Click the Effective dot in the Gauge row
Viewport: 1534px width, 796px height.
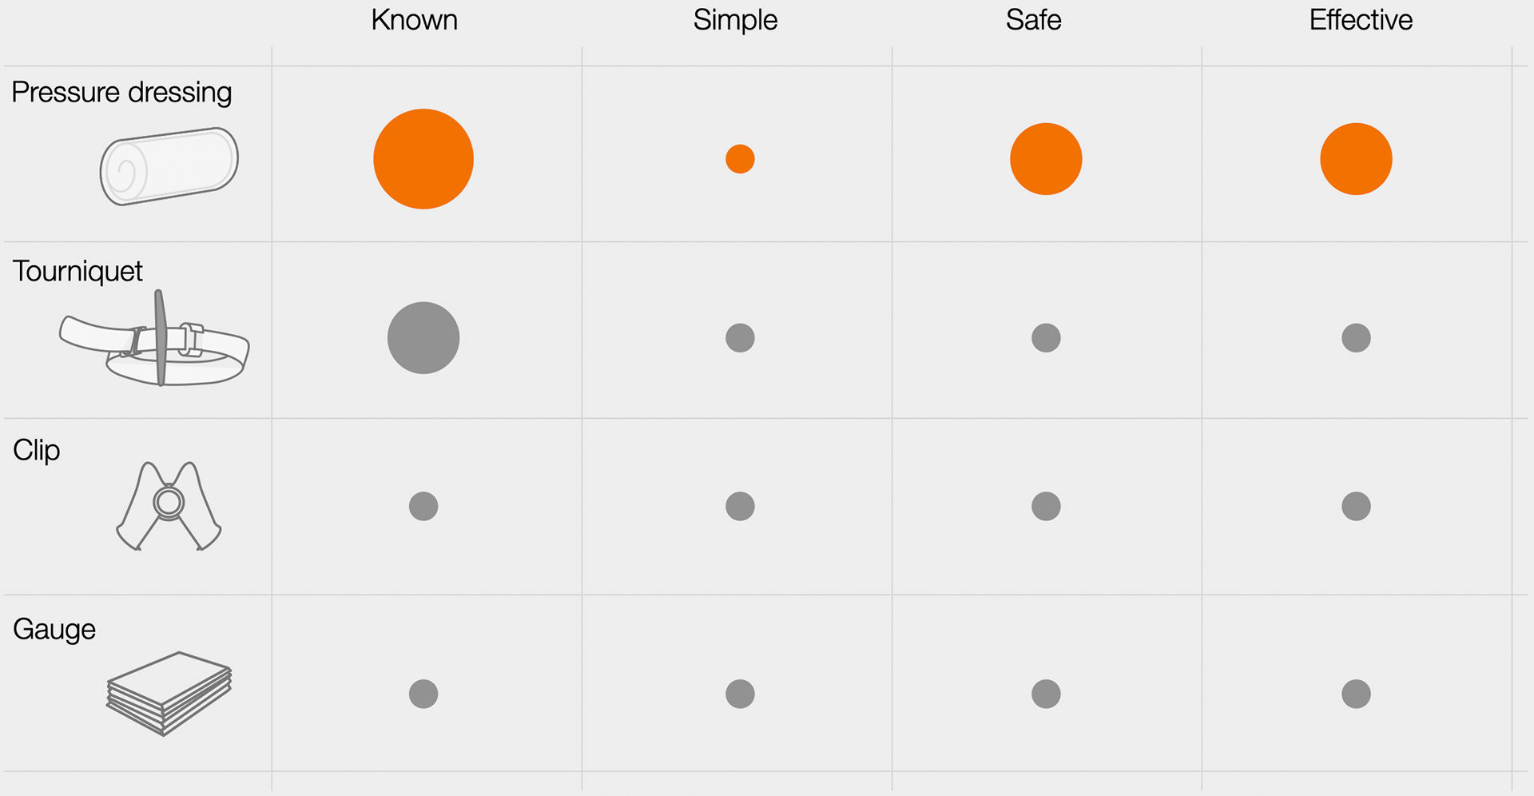tap(1356, 694)
